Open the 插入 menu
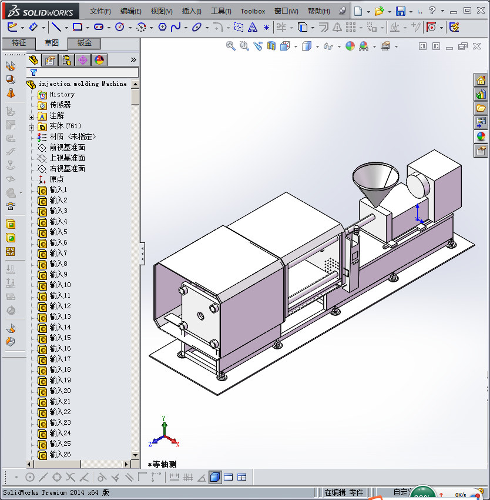 tap(192, 11)
